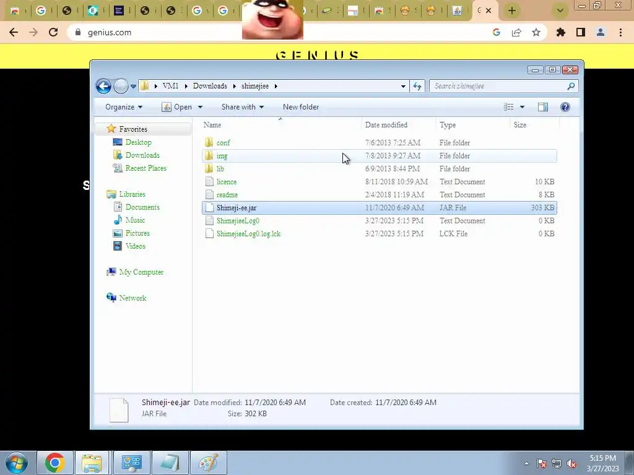Open Chrome profile avatar icon

click(x=601, y=32)
